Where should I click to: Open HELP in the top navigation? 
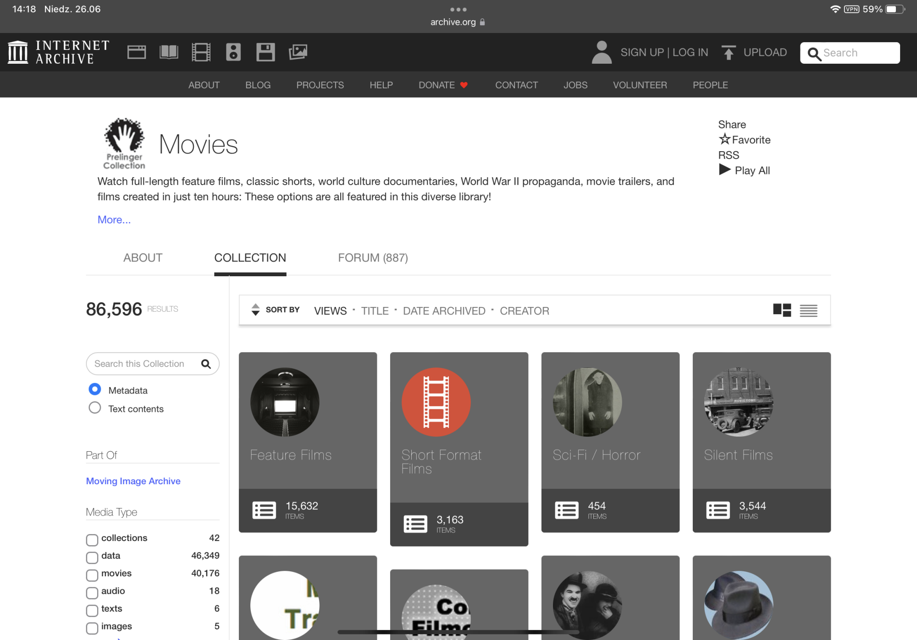(381, 85)
